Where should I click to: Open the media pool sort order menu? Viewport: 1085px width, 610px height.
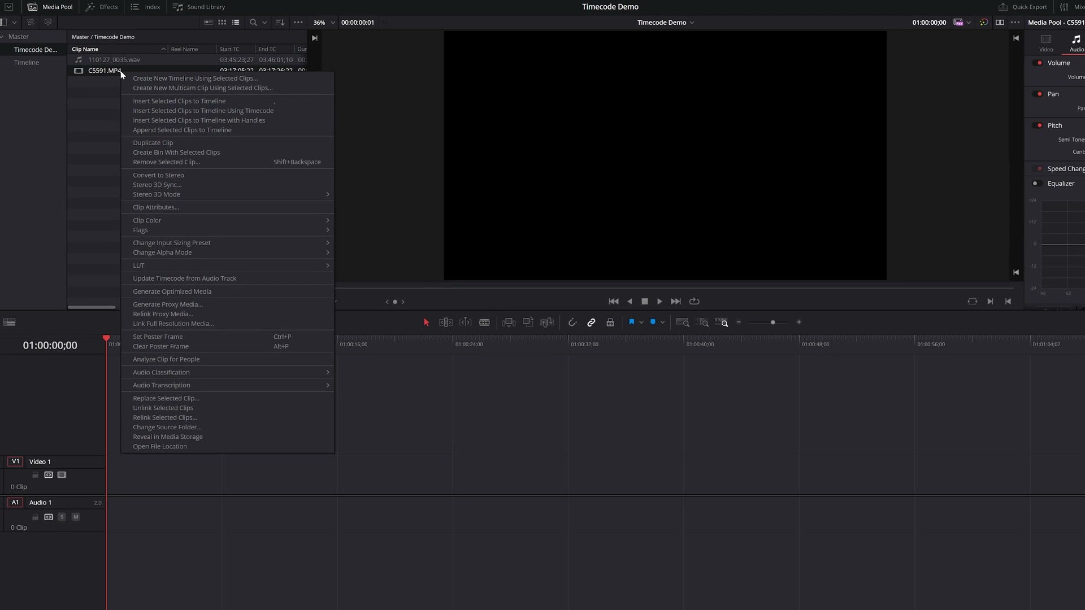coord(280,23)
